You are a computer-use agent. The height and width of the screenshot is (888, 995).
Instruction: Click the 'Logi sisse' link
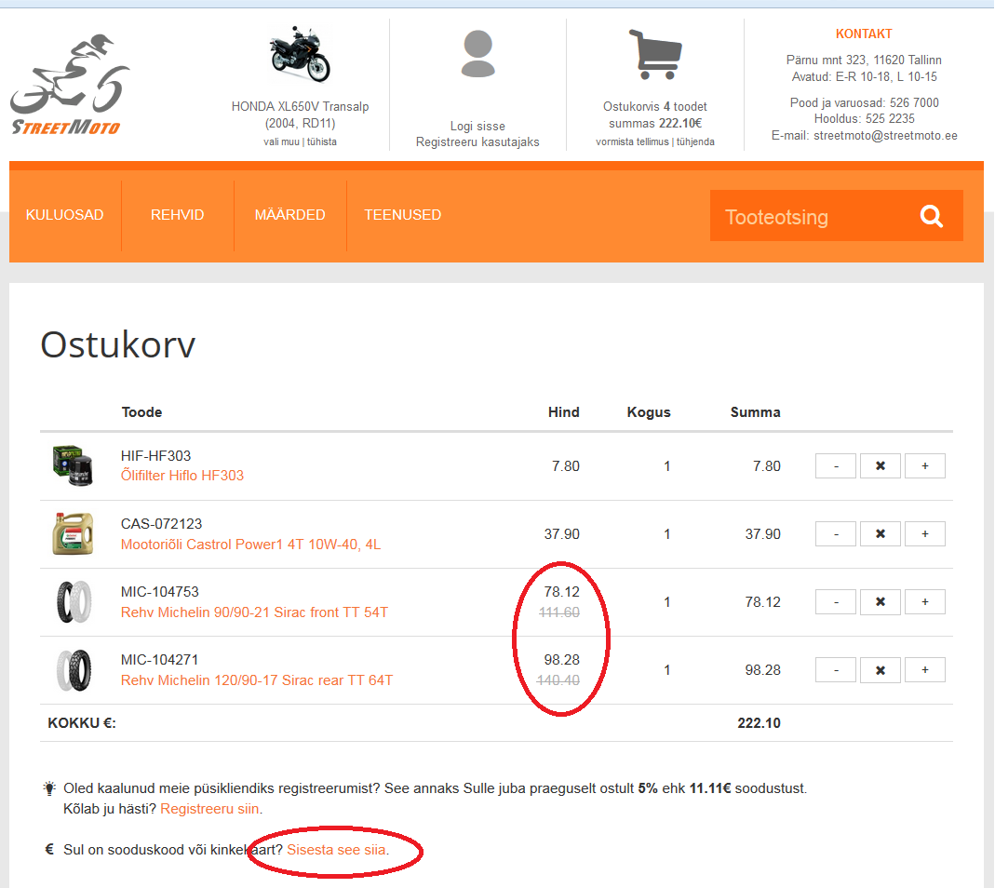477,126
